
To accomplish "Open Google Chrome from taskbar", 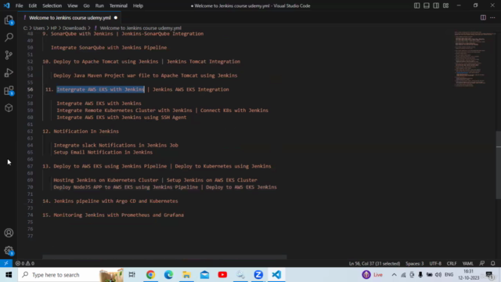I will click(150, 275).
